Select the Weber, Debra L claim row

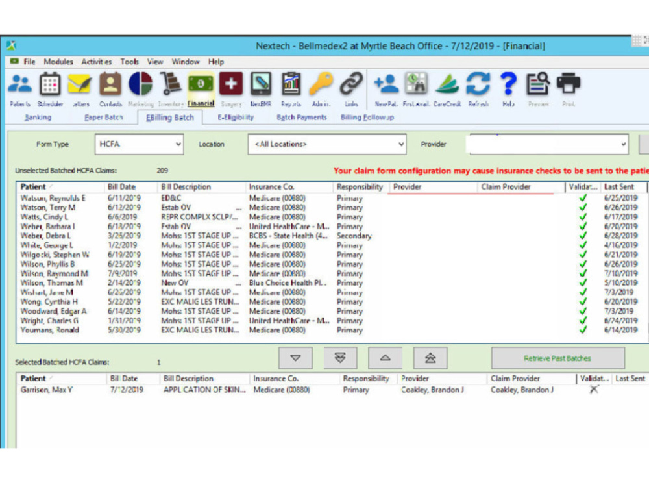pyautogui.click(x=331, y=236)
